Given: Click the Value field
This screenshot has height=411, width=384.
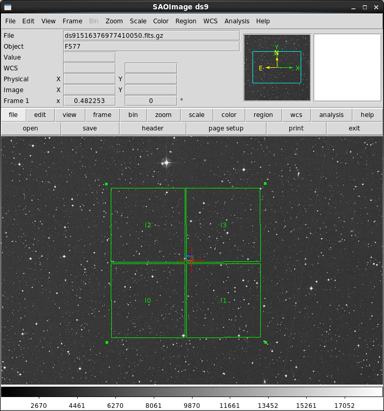Looking at the screenshot, I should [90, 57].
